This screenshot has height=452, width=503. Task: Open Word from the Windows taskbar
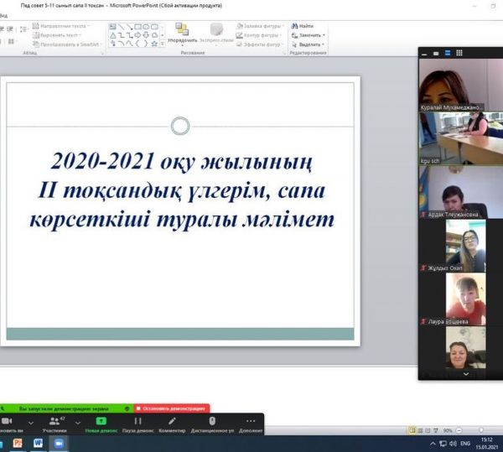pos(39,443)
